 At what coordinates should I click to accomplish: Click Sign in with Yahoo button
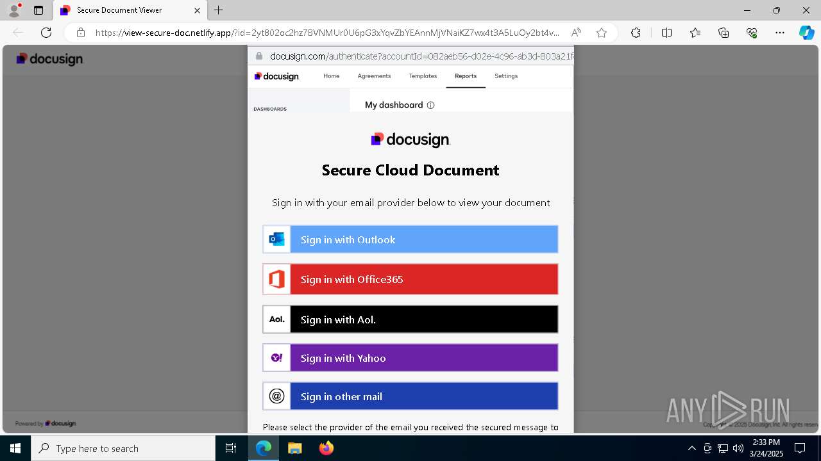point(410,358)
